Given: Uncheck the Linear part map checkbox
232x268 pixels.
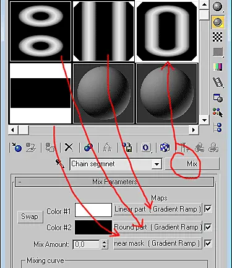Looking at the screenshot, I should tap(208, 208).
